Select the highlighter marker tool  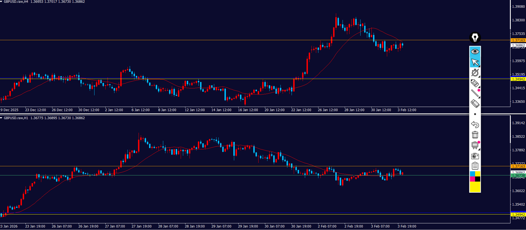click(475, 83)
